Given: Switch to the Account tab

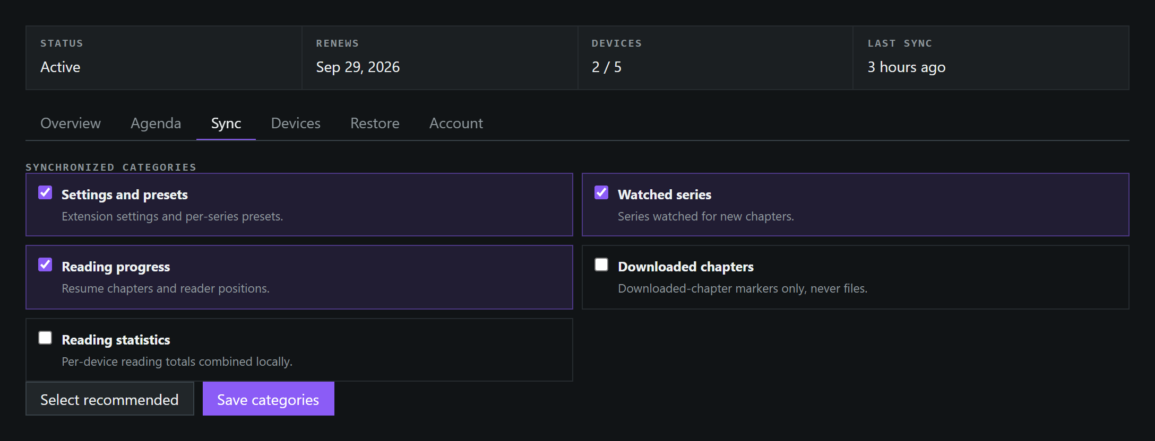Looking at the screenshot, I should click(x=456, y=123).
